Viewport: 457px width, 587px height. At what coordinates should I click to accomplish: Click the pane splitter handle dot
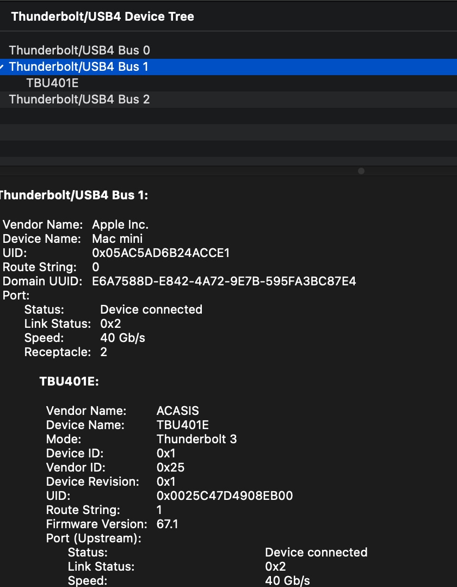[361, 171]
